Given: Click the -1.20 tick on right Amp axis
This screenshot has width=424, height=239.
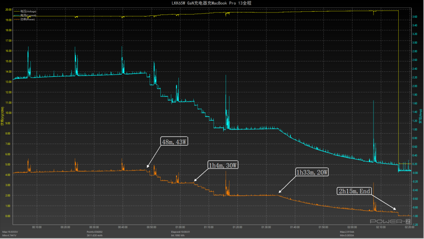Looking at the screenshot, I should 414,224.
